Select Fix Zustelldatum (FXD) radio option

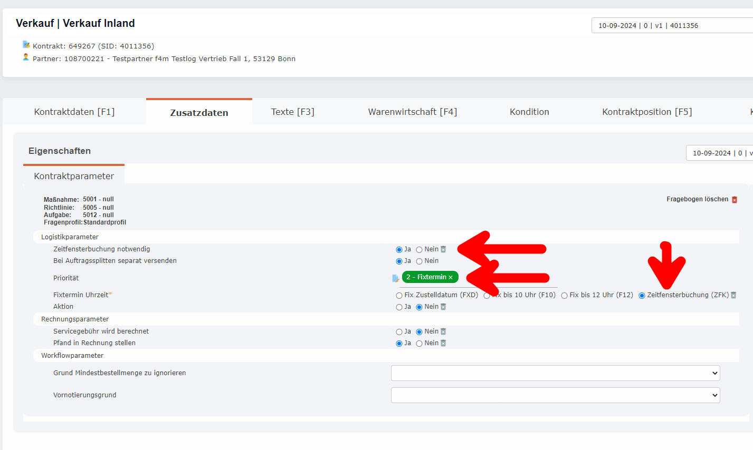click(x=399, y=296)
